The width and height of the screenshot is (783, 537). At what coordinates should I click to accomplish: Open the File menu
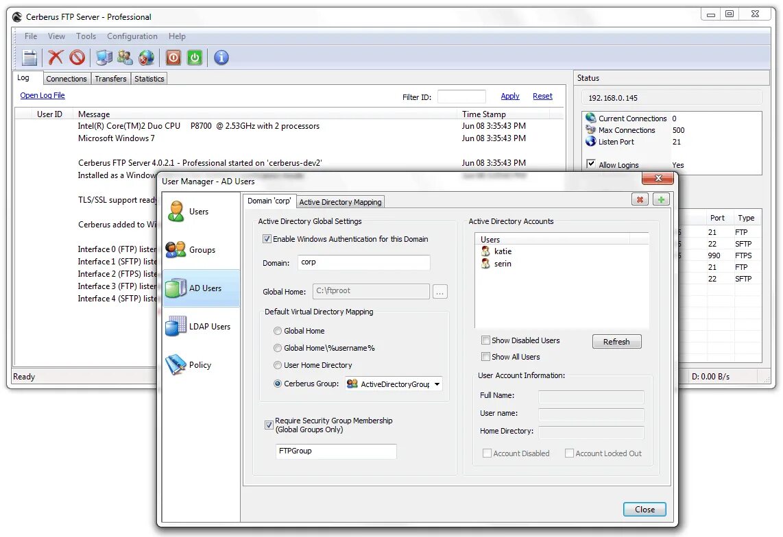[31, 36]
